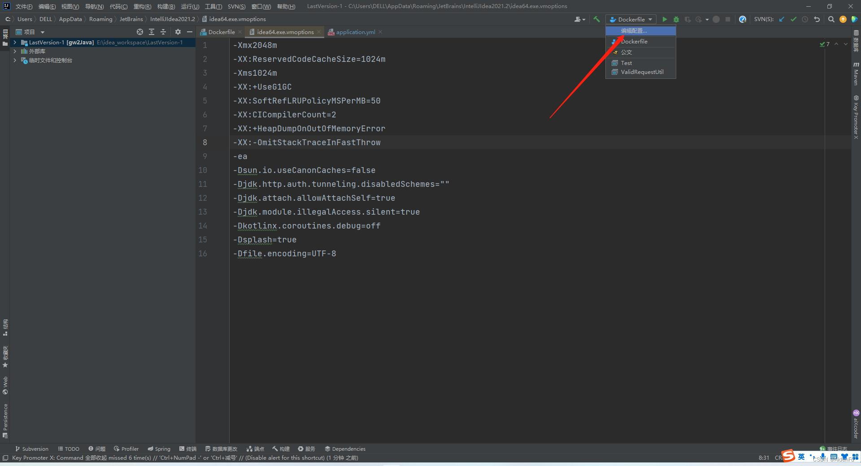861x466 pixels.
Task: Jump to previous highlighted problem arrow
Action: coord(836,44)
